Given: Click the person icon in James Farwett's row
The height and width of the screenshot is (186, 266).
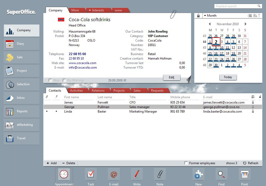Looking at the screenshot, I should pyautogui.click(x=253, y=102).
